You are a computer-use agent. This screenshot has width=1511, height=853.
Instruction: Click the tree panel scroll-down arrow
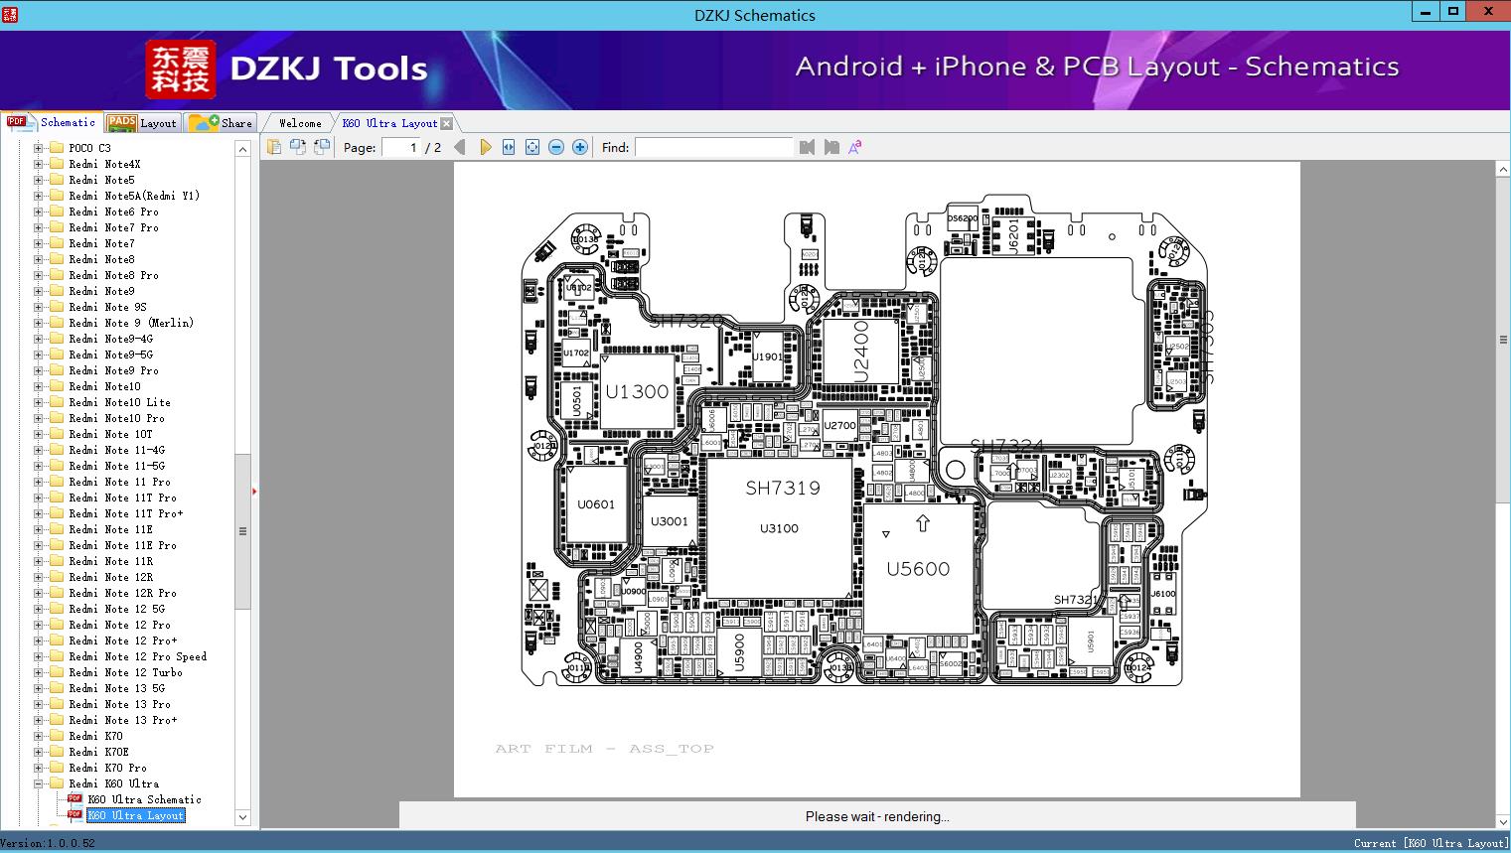click(x=242, y=817)
